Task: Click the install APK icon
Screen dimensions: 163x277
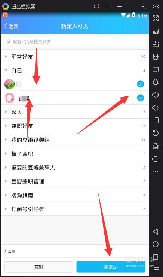Action: click(x=156, y=44)
